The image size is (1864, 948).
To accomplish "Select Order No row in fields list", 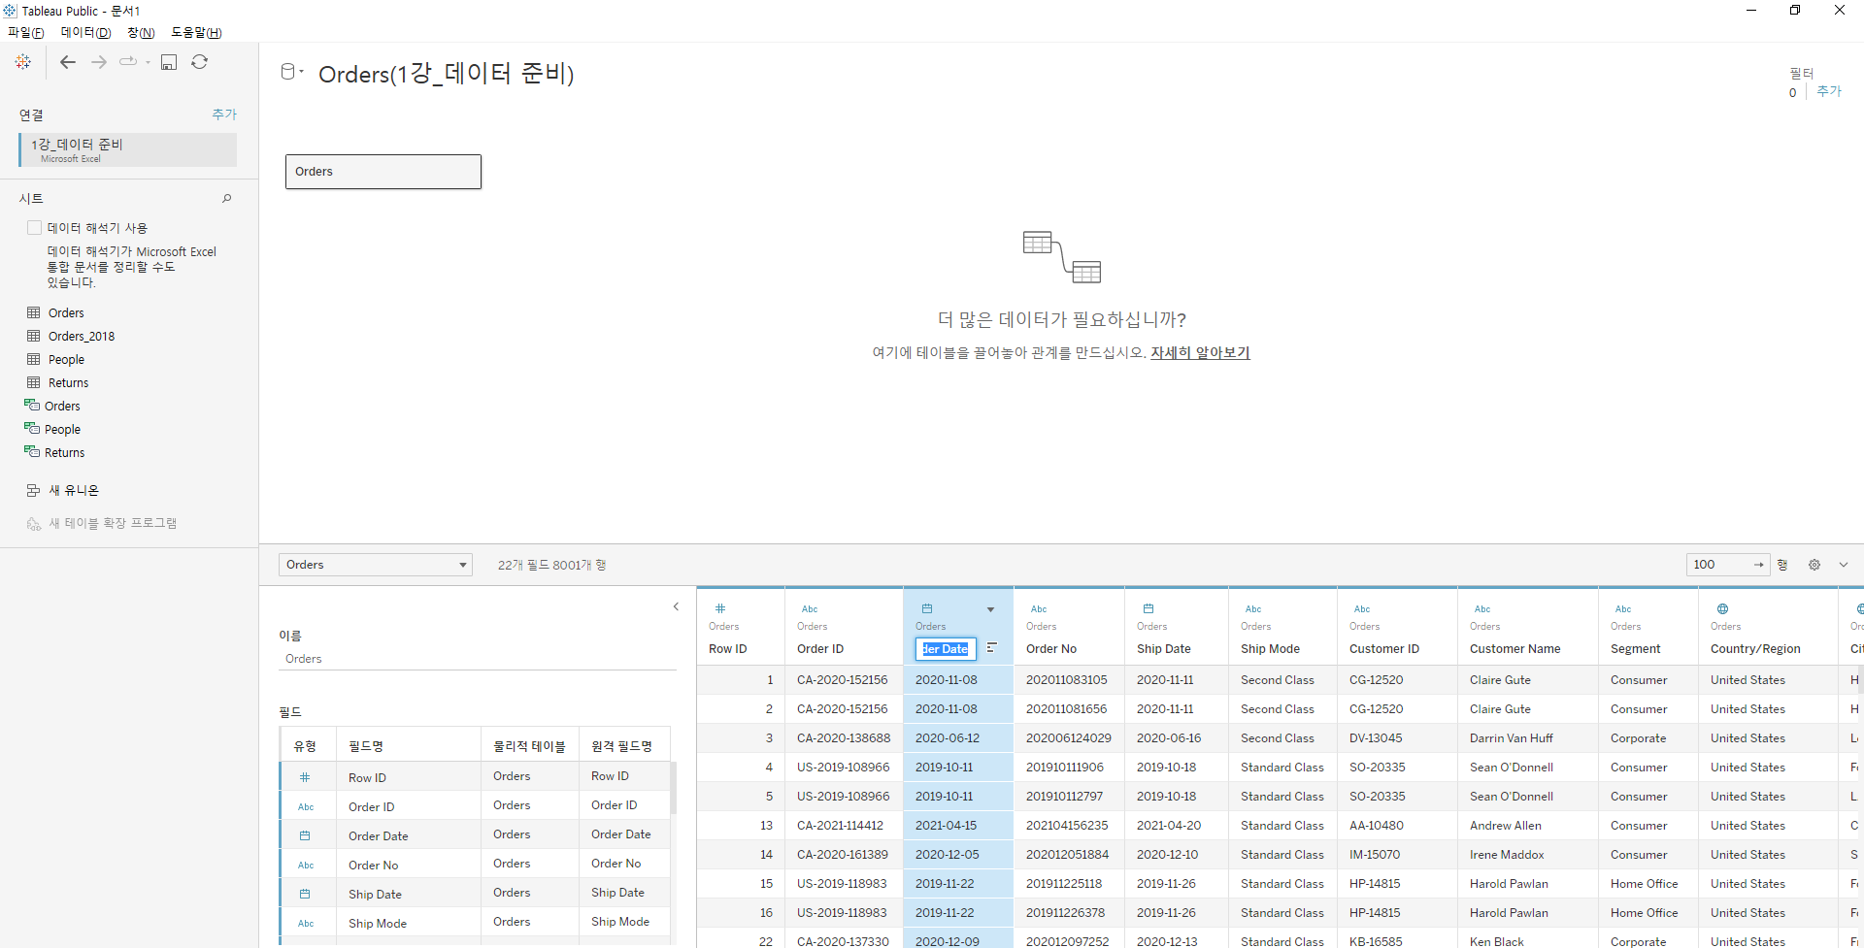I will [x=475, y=865].
